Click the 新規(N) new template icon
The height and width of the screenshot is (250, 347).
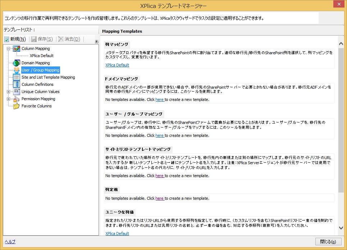(6, 39)
